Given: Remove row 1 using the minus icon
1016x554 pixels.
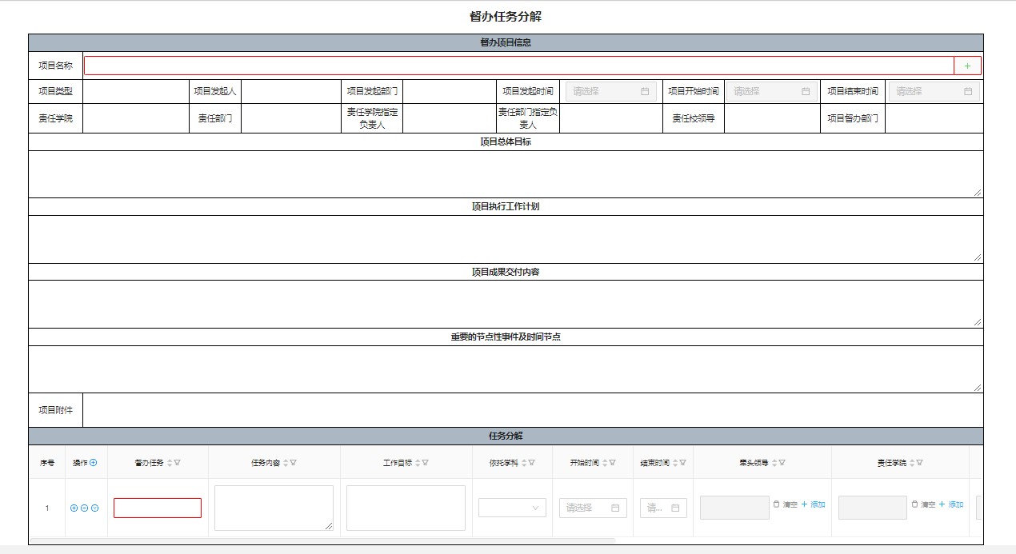Looking at the screenshot, I should (84, 508).
